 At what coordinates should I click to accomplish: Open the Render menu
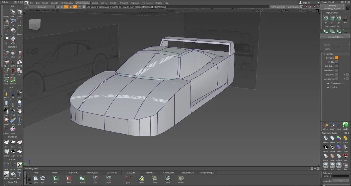[113, 3]
